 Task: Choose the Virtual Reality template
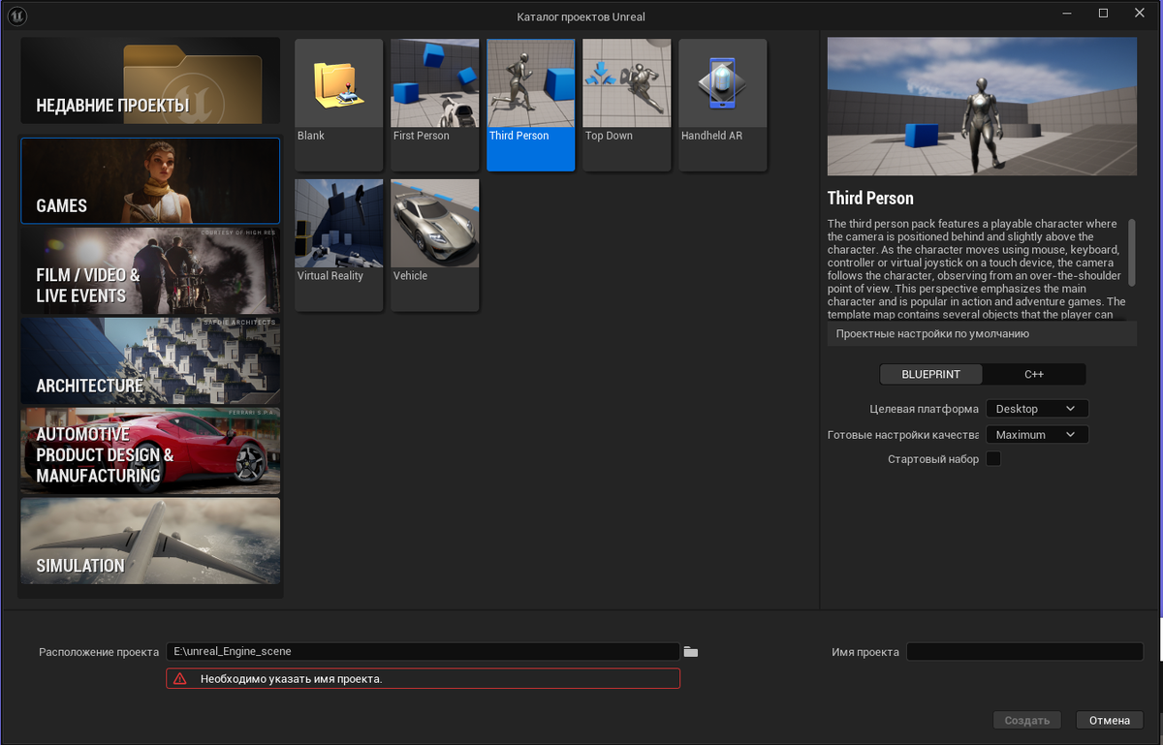[x=338, y=245]
